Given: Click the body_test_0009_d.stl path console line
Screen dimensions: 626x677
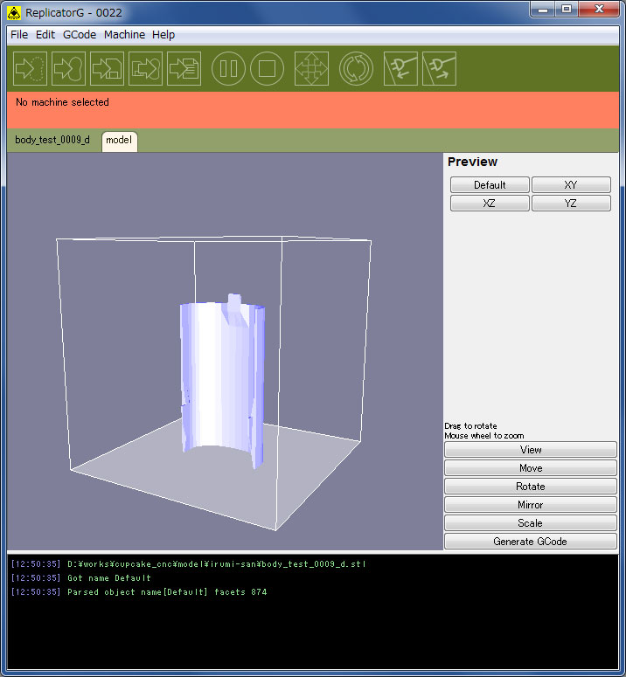Looking at the screenshot, I should tap(217, 564).
